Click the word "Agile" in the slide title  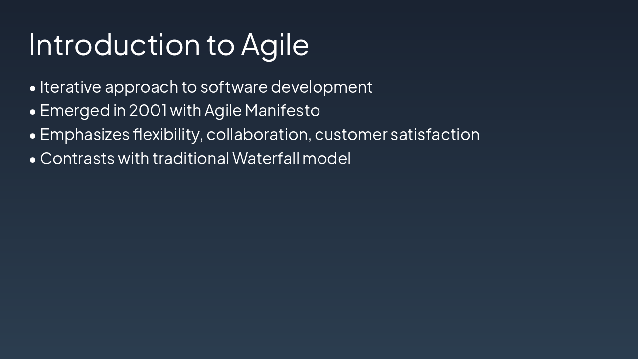click(275, 45)
